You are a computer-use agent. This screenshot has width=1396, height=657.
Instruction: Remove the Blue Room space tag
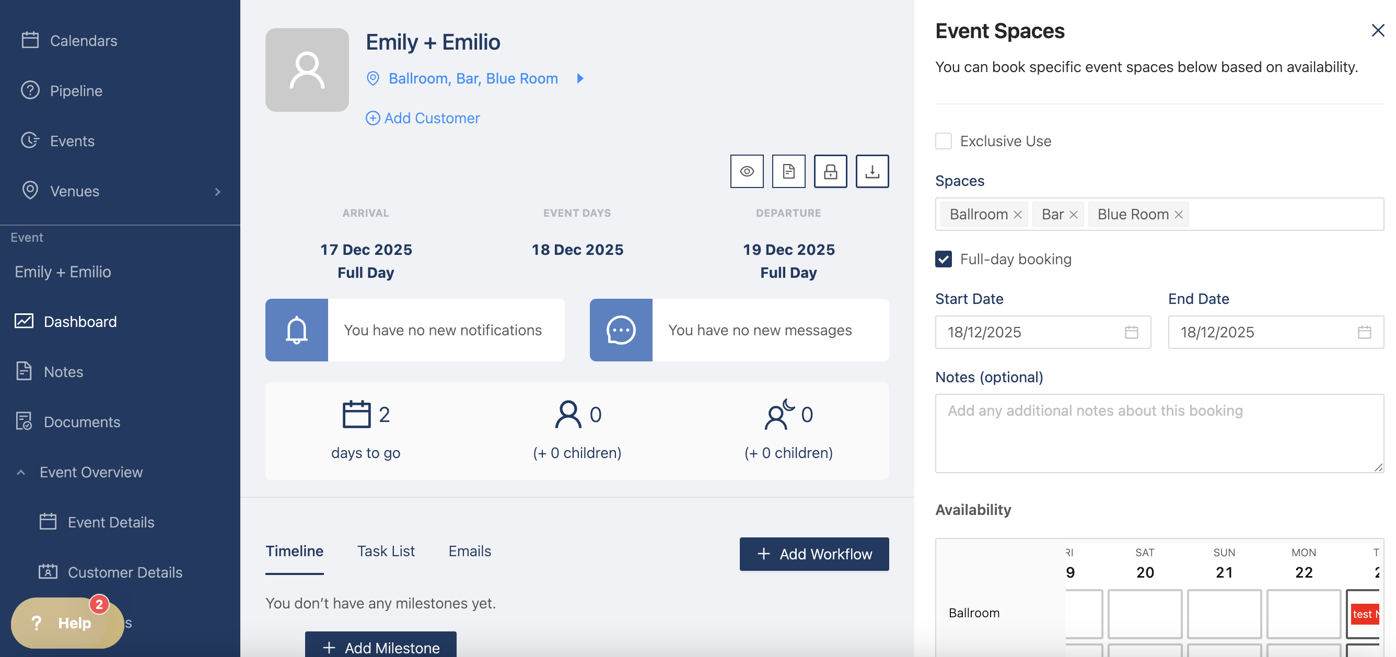pos(1178,215)
